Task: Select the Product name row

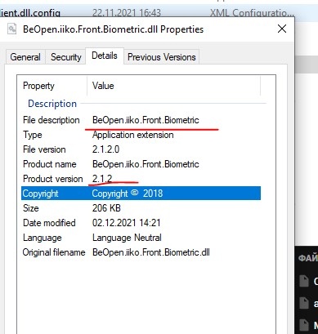Action: coord(141,164)
